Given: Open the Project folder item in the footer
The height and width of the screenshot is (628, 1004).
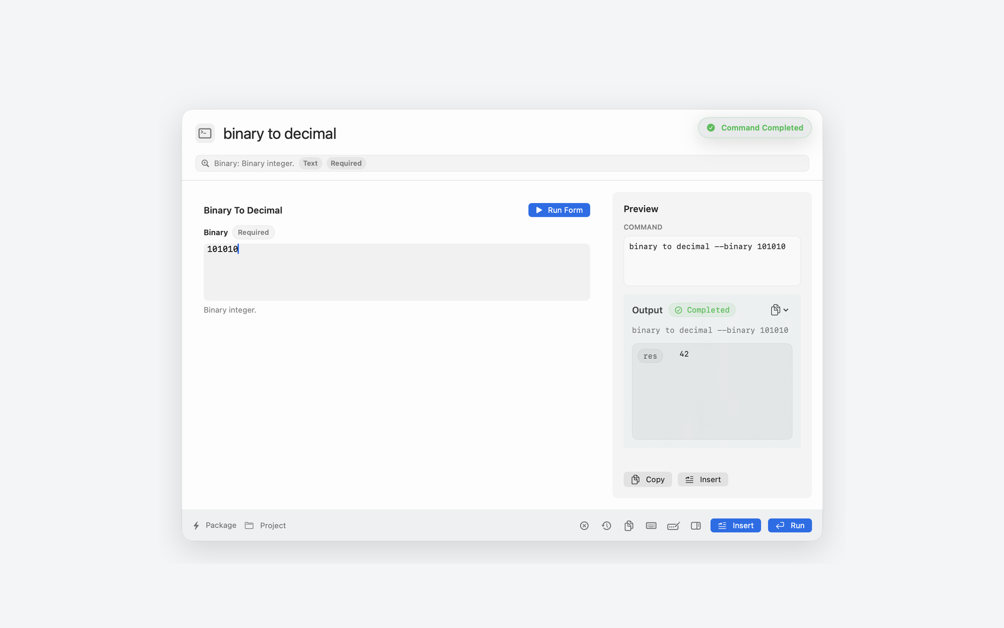Looking at the screenshot, I should tap(265, 525).
